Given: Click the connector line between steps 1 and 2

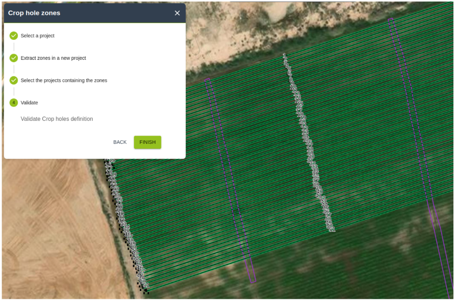Looking at the screenshot, I should pyautogui.click(x=13, y=47).
